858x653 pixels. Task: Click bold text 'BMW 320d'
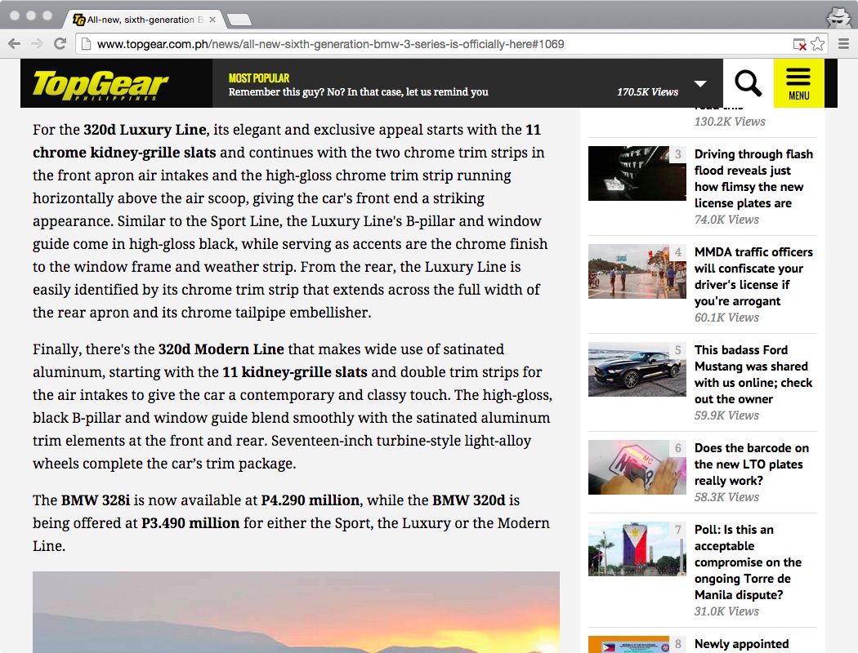tap(469, 500)
